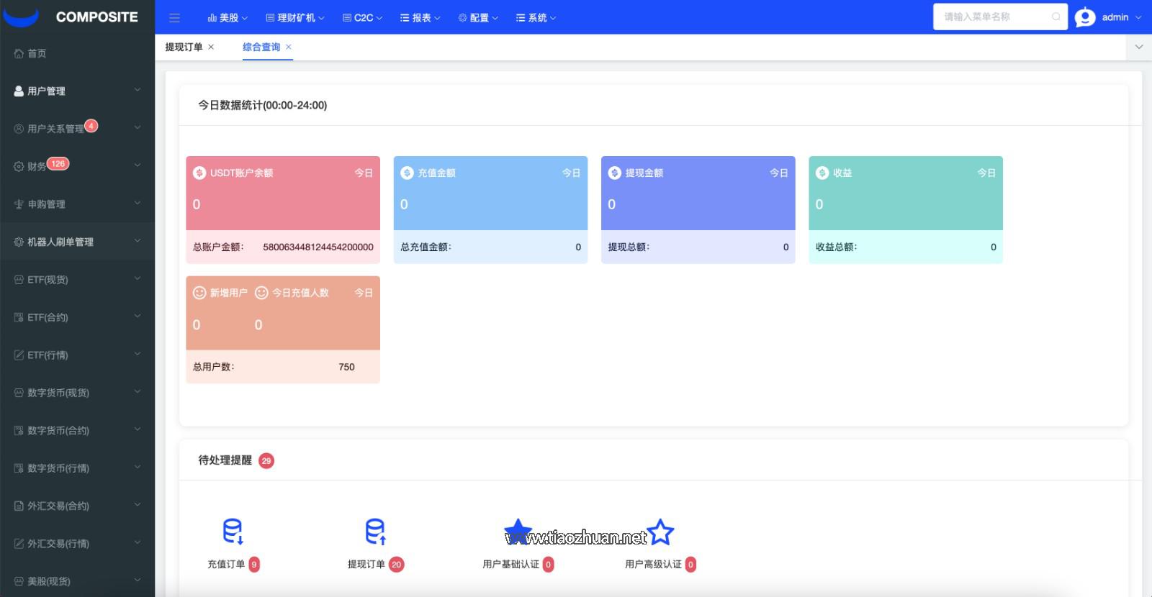Image resolution: width=1152 pixels, height=597 pixels.
Task: Switch to the 提现订单 tab
Action: pos(184,47)
